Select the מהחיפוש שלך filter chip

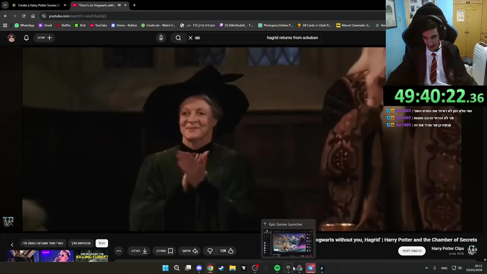pyautogui.click(x=81, y=243)
